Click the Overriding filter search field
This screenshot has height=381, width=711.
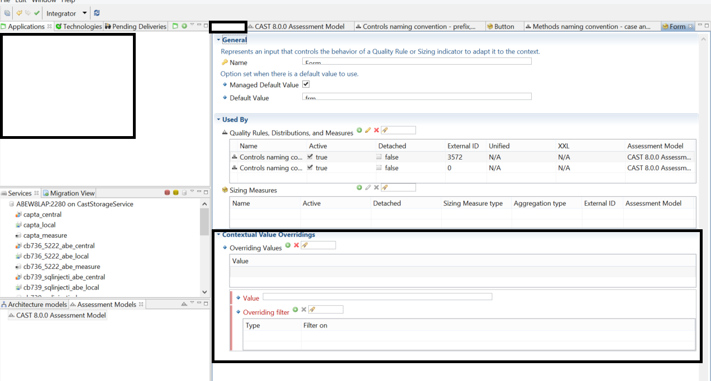pyautogui.click(x=326, y=309)
